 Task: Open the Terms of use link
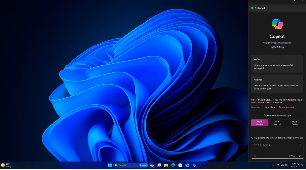click(270, 107)
